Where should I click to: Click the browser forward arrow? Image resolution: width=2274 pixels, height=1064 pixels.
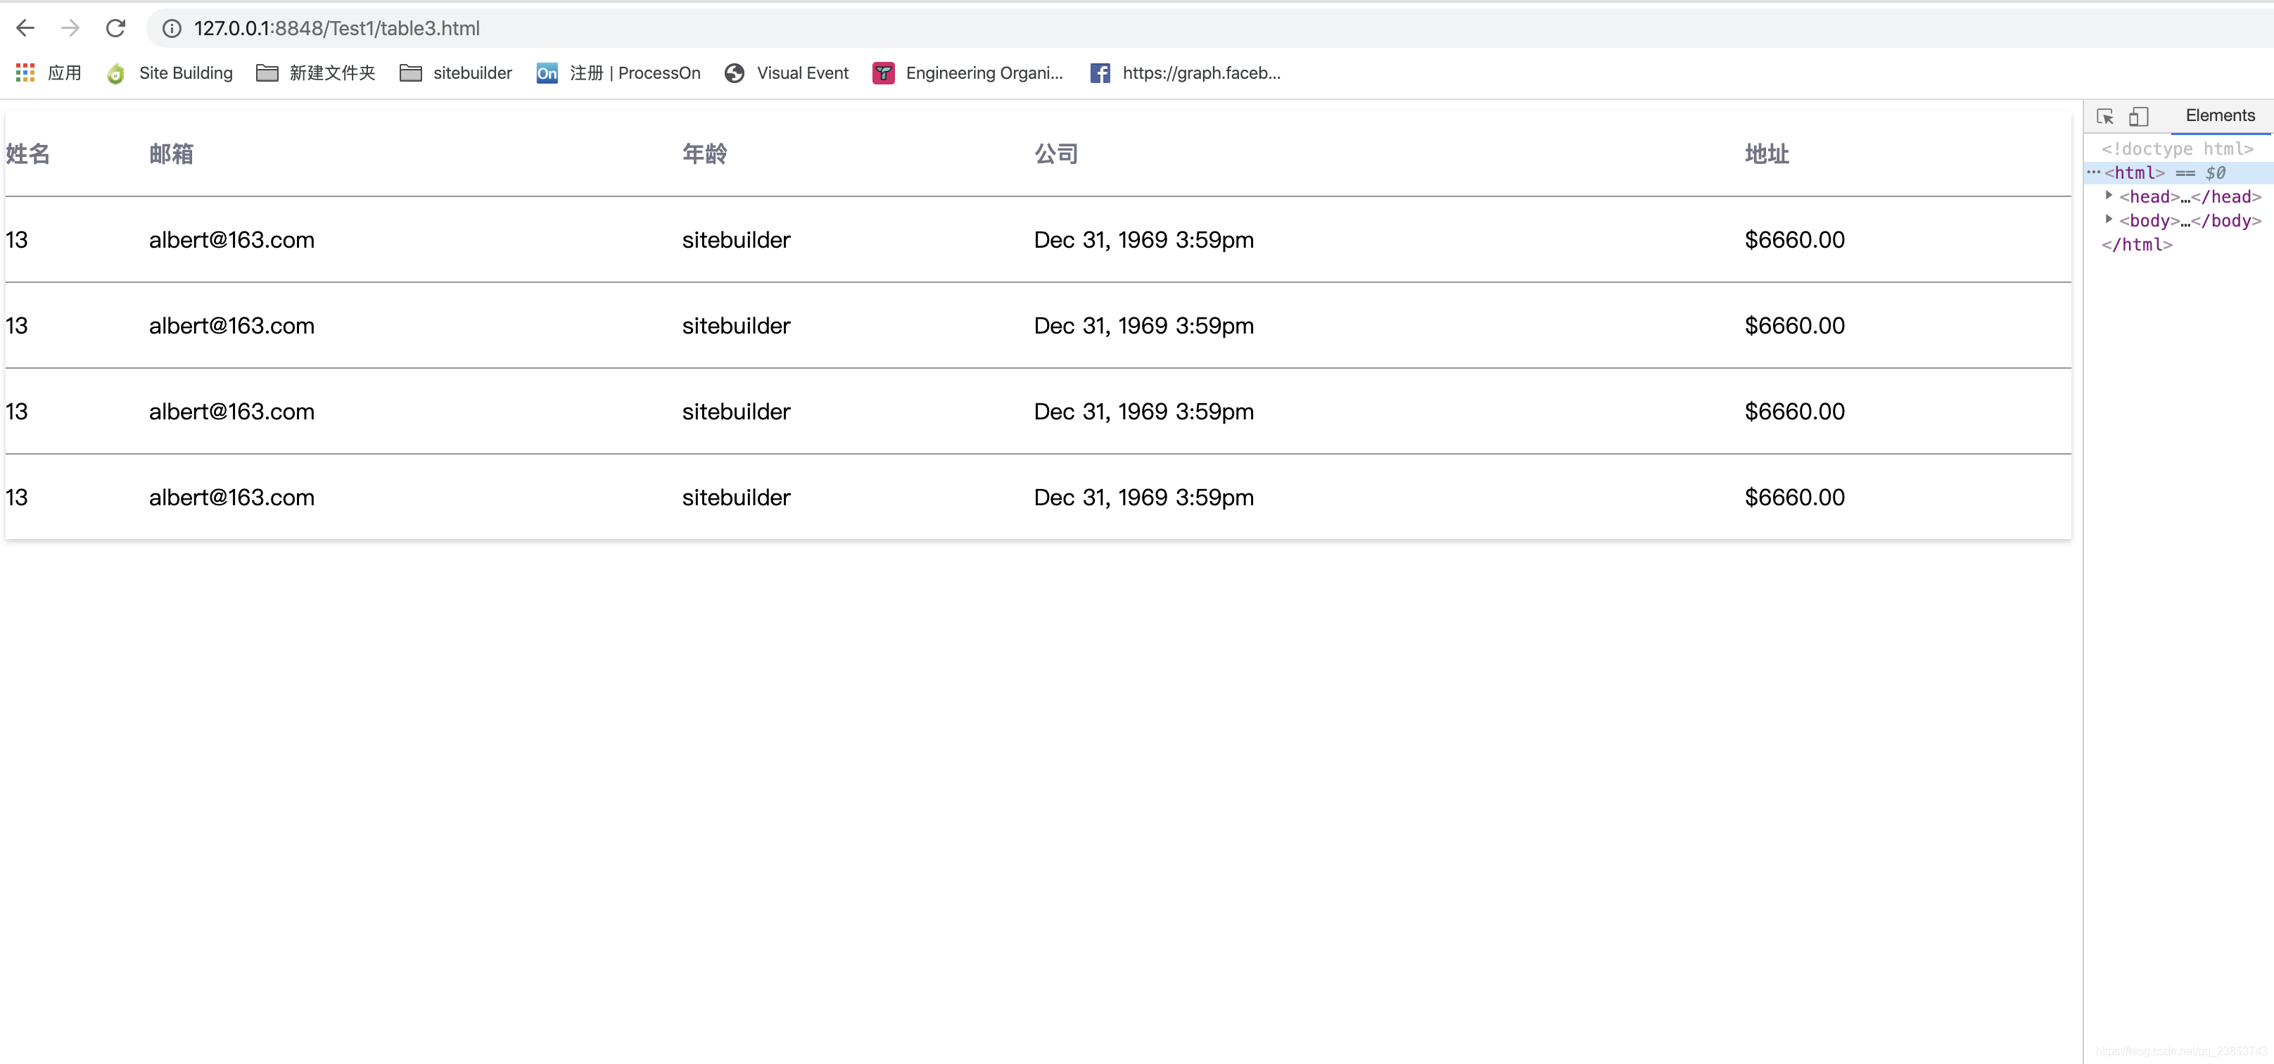[70, 28]
